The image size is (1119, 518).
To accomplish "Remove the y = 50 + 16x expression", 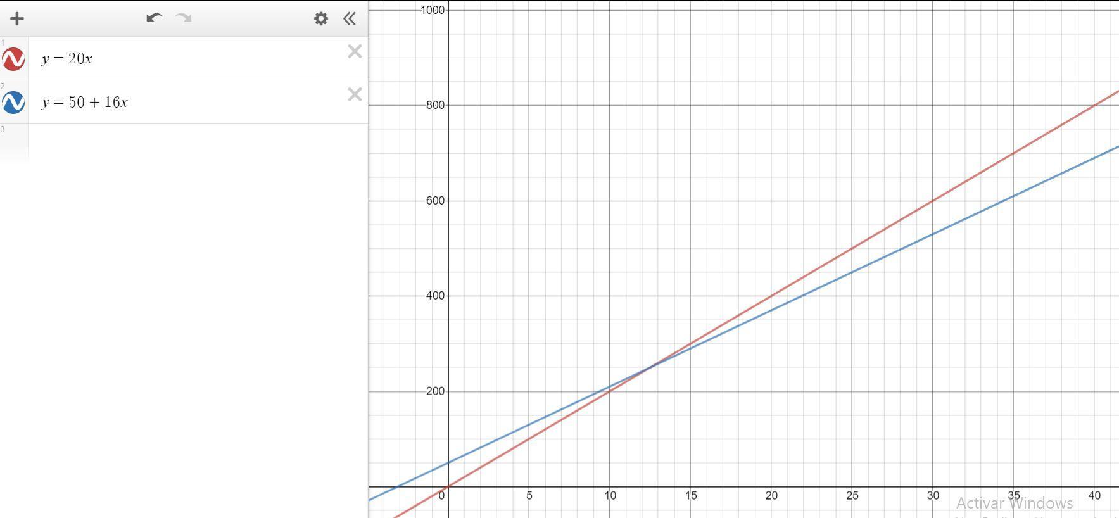I will click(355, 94).
